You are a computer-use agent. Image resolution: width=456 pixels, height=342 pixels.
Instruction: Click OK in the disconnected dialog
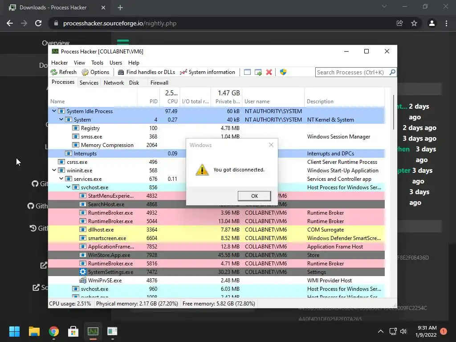pos(254,196)
